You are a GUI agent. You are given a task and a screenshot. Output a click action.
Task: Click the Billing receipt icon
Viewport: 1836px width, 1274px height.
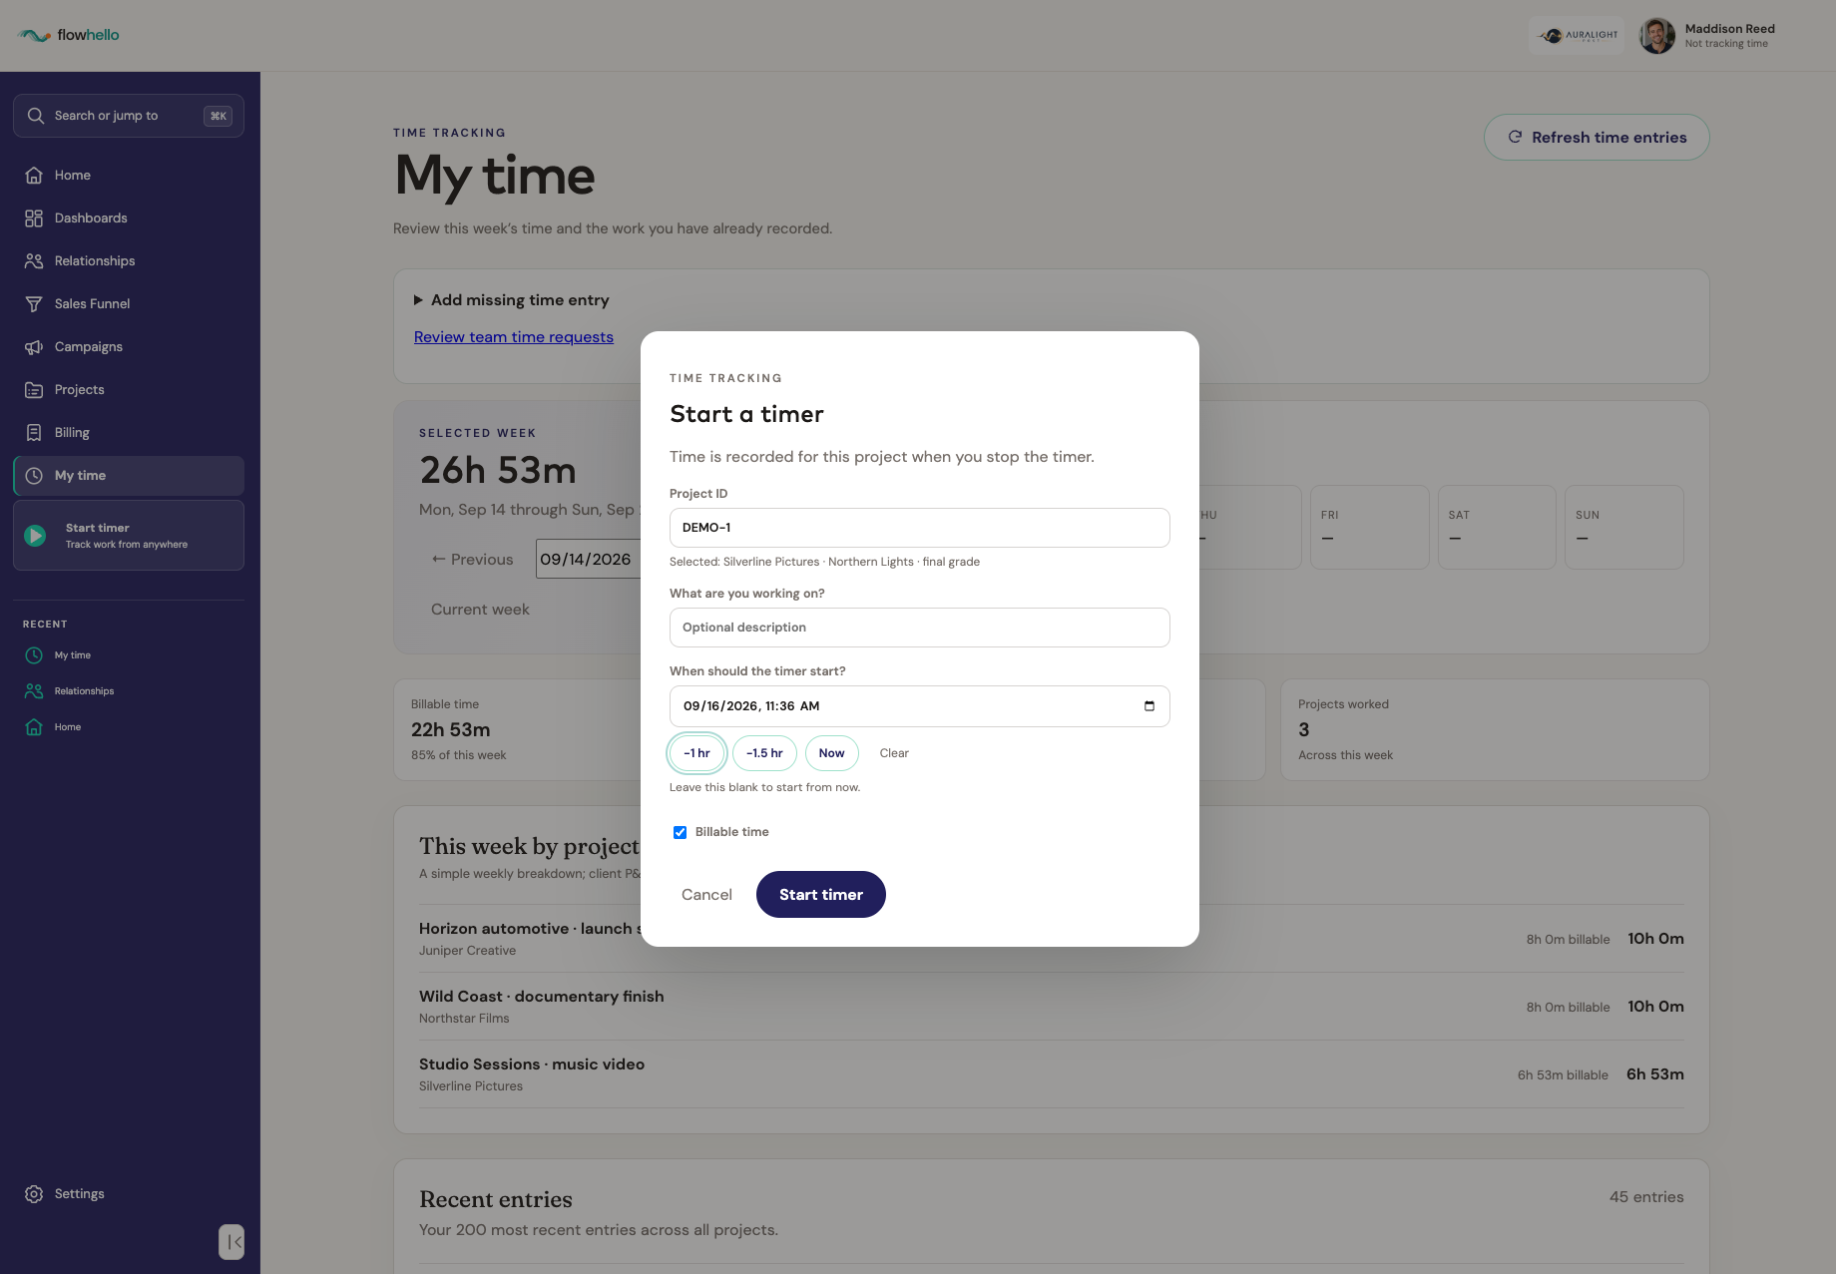[34, 433]
